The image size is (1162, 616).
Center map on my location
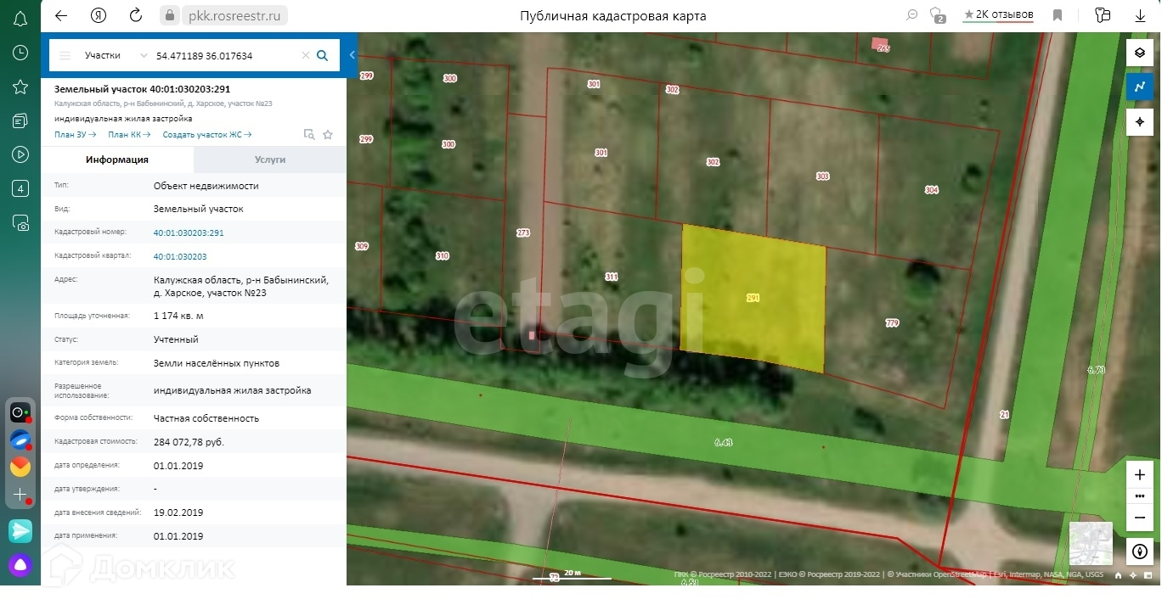(1140, 121)
